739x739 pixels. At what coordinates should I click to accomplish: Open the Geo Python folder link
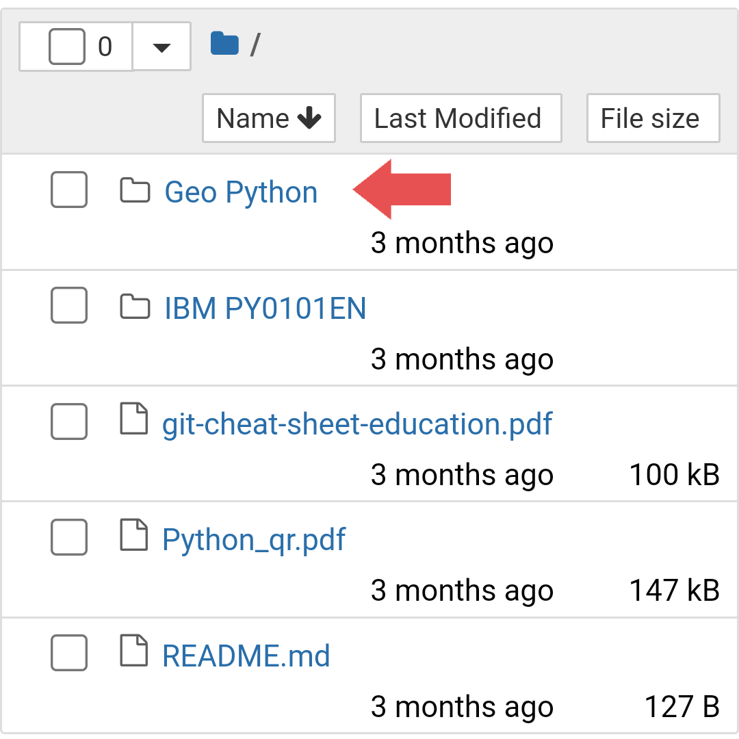click(240, 192)
